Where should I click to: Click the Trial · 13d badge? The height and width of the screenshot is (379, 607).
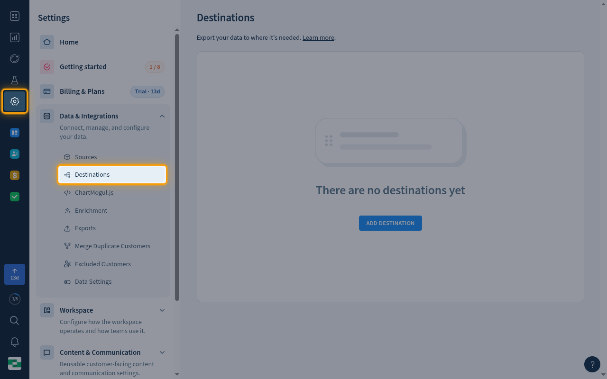pos(147,91)
